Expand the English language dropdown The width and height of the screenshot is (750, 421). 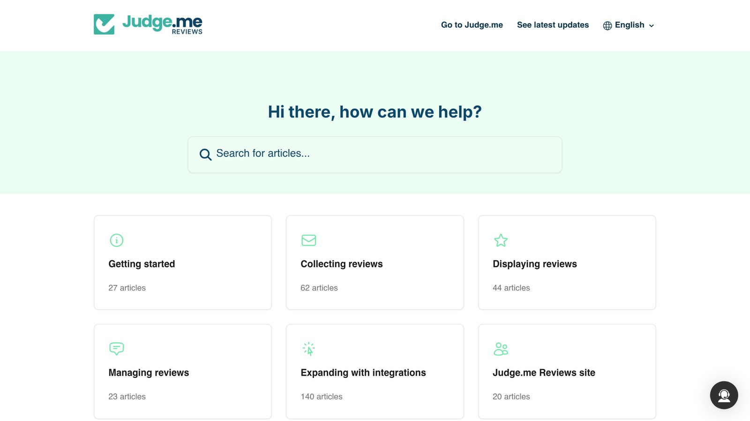629,25
